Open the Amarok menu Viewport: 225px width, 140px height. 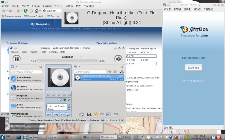pyautogui.click(x=15, y=52)
